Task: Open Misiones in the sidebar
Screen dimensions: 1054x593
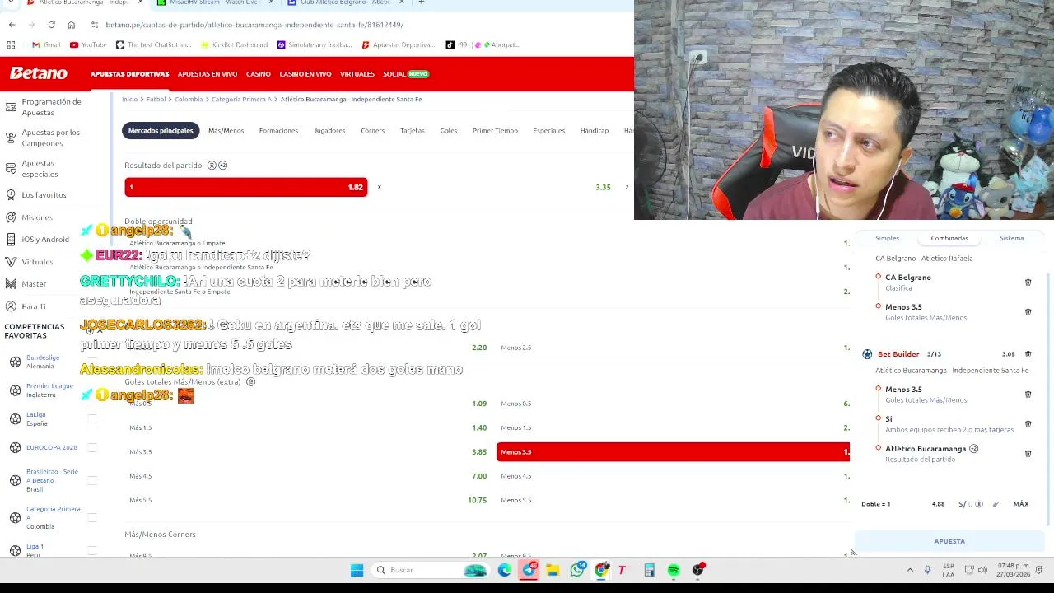Action: [x=37, y=217]
